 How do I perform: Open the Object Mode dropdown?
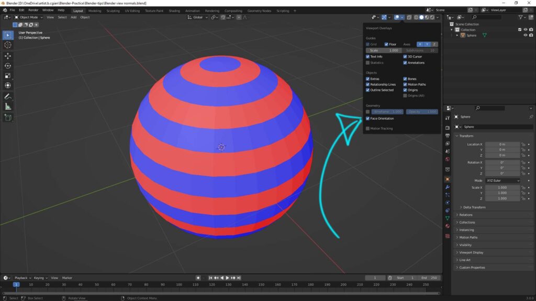click(x=28, y=17)
